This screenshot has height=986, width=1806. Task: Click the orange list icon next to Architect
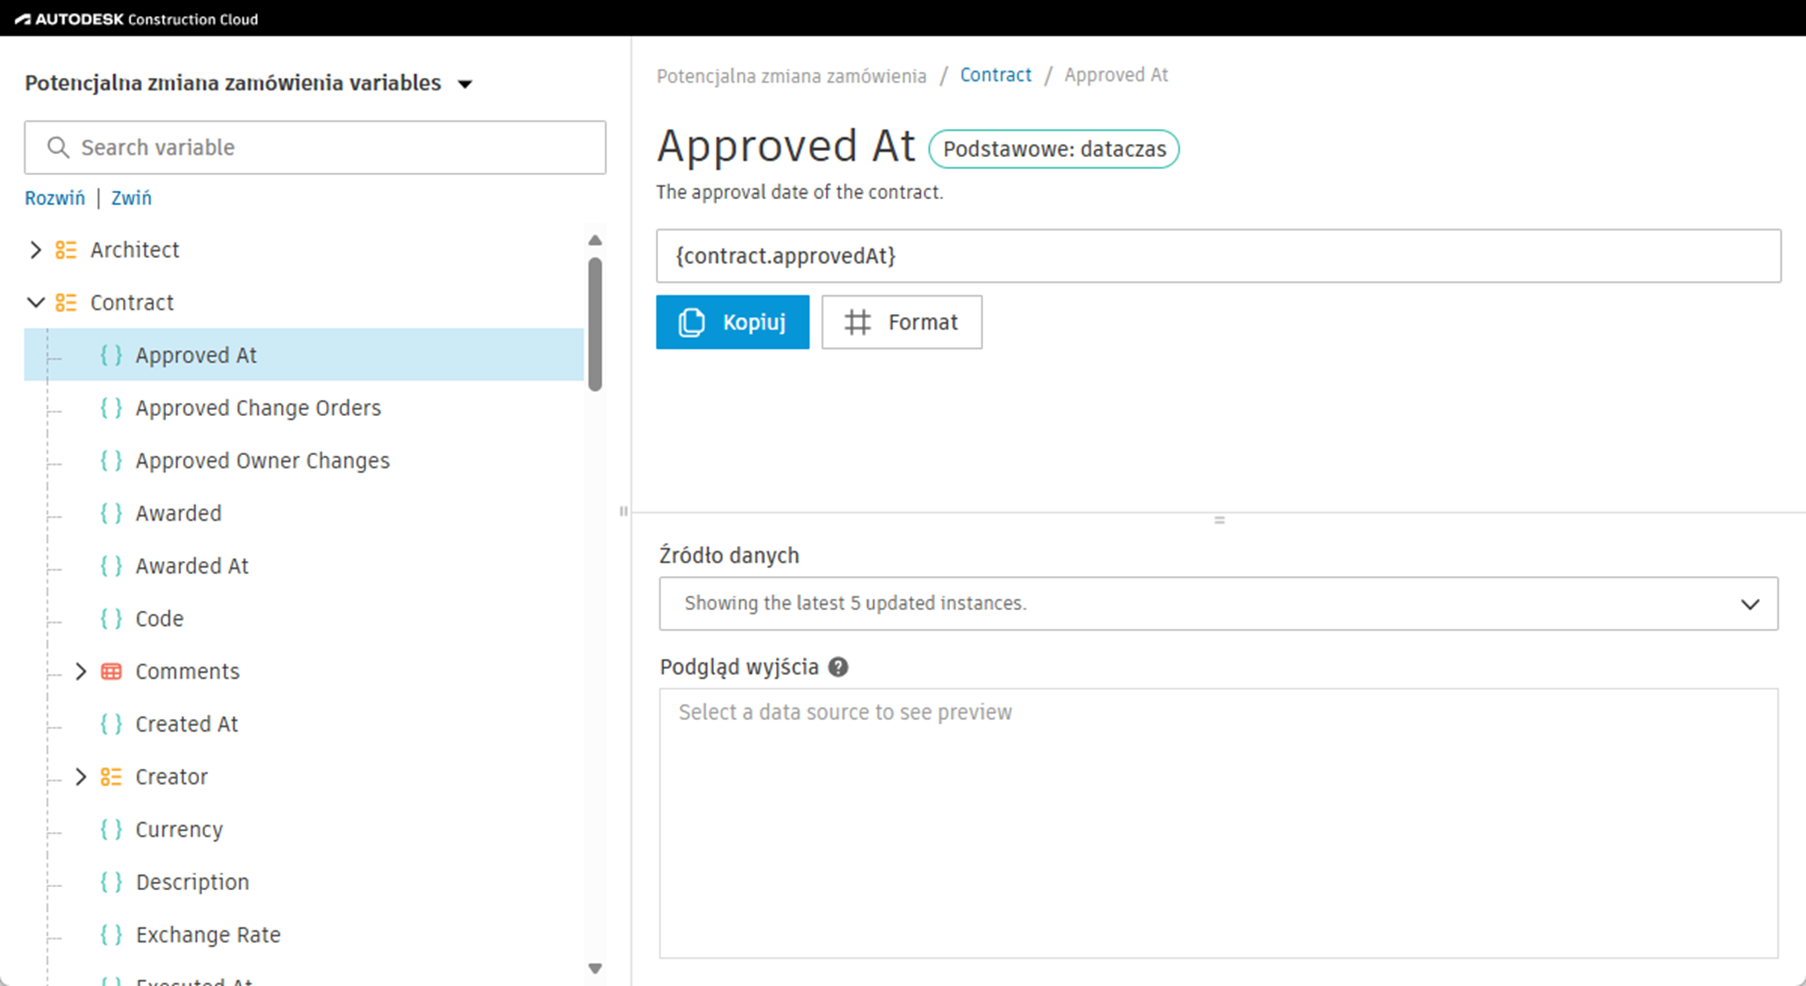[x=66, y=250]
